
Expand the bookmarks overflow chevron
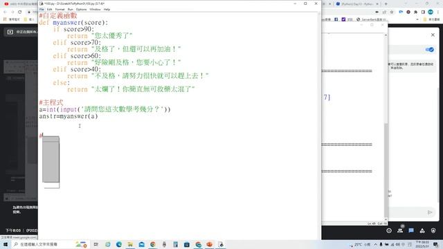point(417,19)
